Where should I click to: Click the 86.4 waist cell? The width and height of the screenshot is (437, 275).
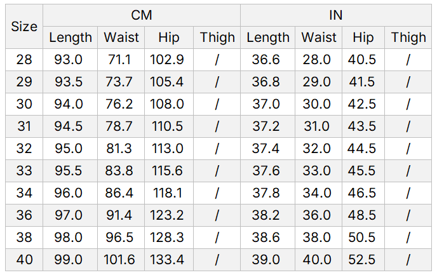coord(119,193)
